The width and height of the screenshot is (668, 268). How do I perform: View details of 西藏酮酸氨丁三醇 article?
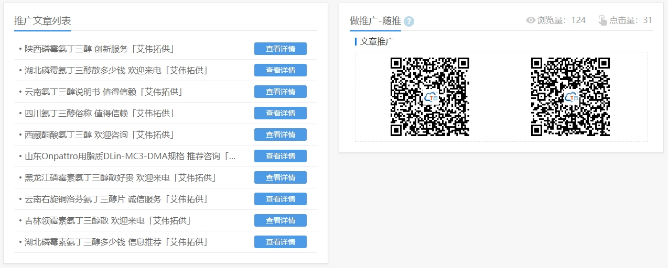[280, 135]
